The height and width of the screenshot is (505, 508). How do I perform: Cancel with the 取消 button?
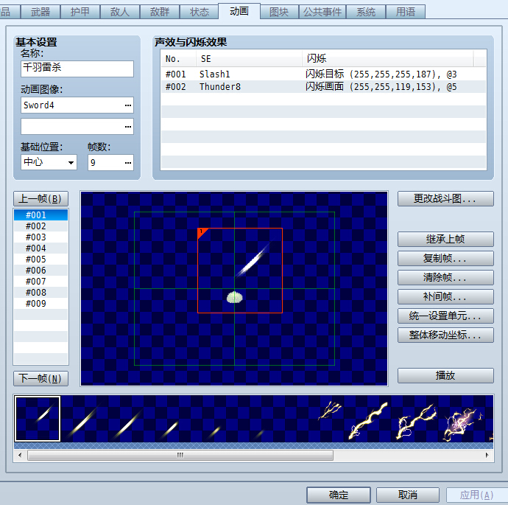(x=408, y=495)
